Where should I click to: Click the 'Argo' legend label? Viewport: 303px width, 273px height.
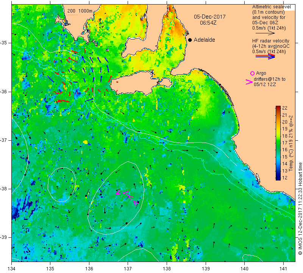pyautogui.click(x=261, y=73)
